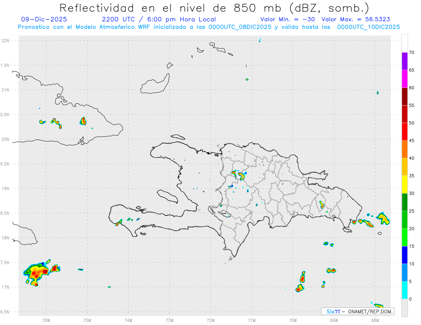Click the '72W' longitude label
Screen dimensions: 421x325
210,320
